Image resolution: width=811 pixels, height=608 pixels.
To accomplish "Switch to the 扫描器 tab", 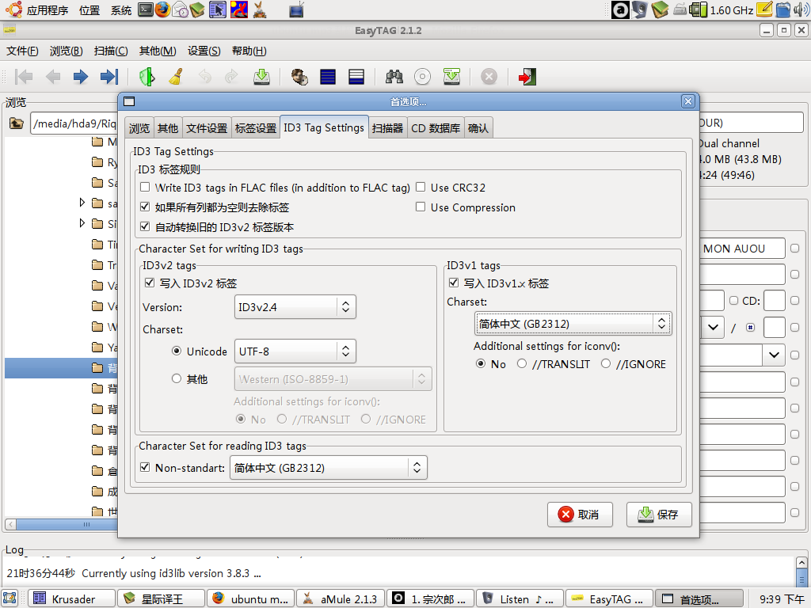I will (x=387, y=128).
